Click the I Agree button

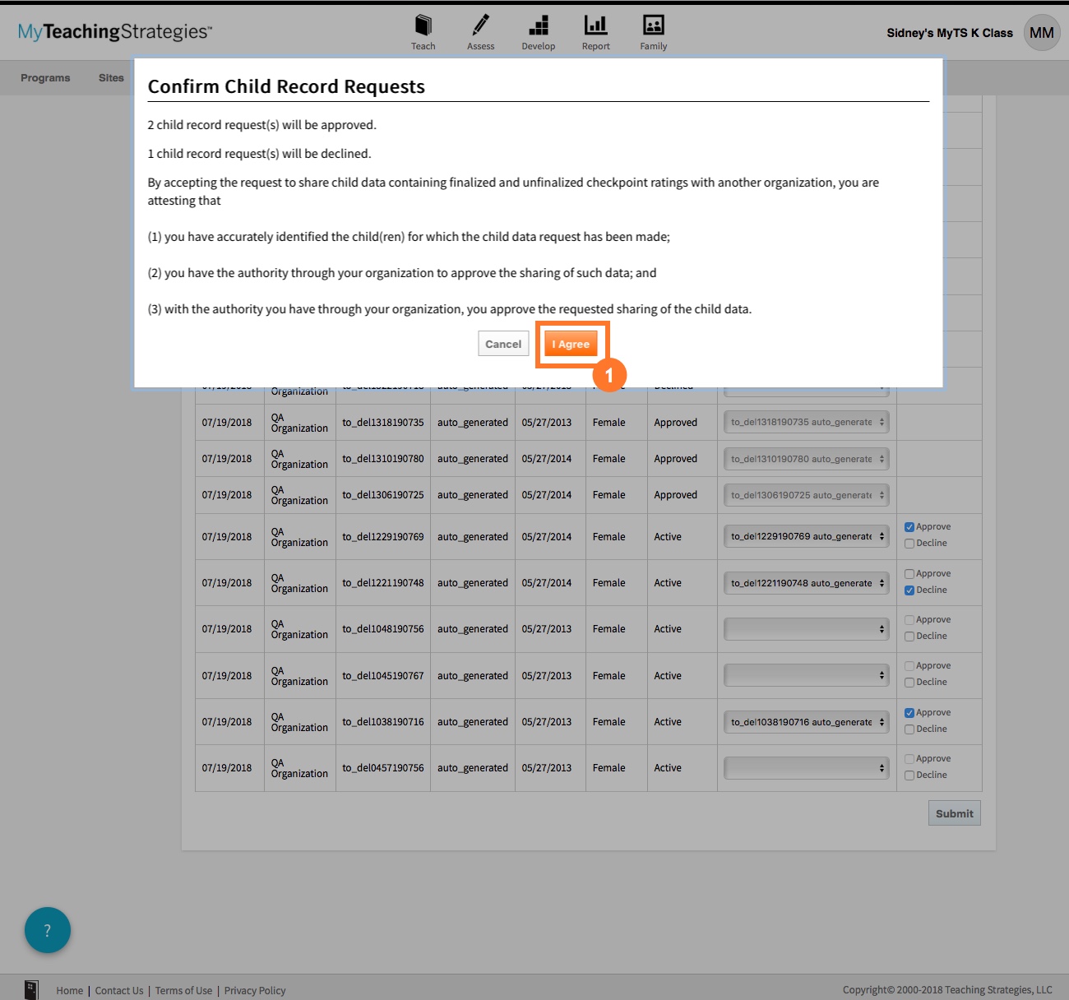[x=571, y=345]
